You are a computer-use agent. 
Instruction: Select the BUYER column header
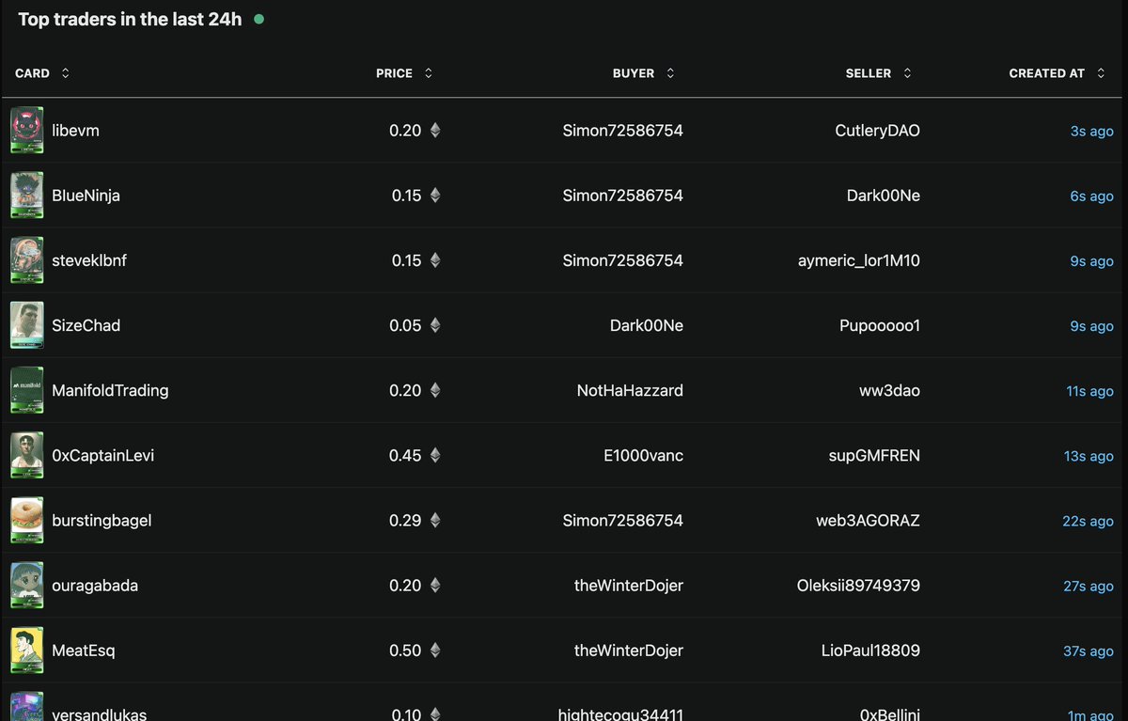point(634,72)
